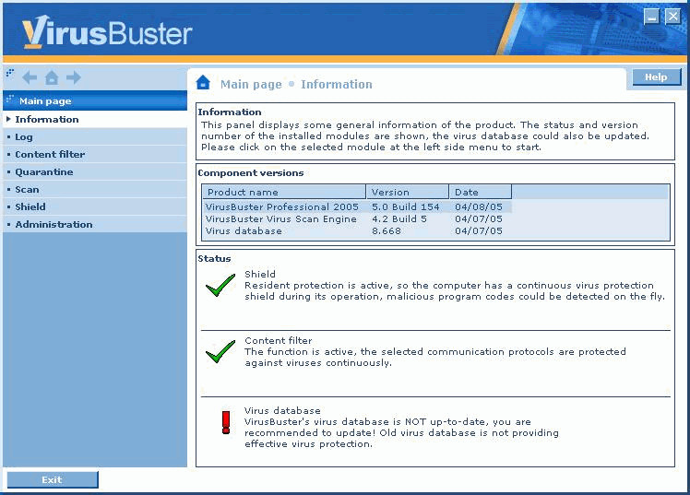
Task: Click the VirusBuster logo
Action: 107,31
